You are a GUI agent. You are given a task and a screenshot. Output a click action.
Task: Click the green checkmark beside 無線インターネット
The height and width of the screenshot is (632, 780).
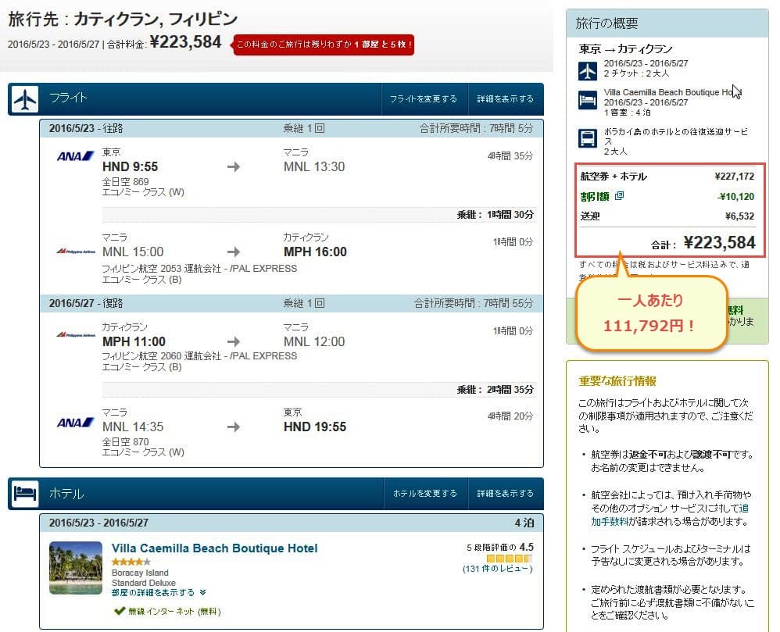click(119, 611)
